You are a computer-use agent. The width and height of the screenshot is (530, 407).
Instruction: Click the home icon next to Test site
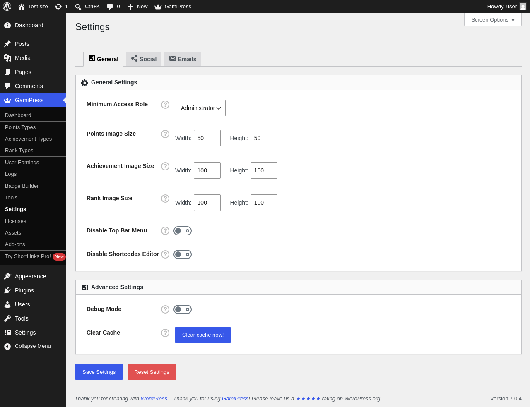[x=22, y=7]
